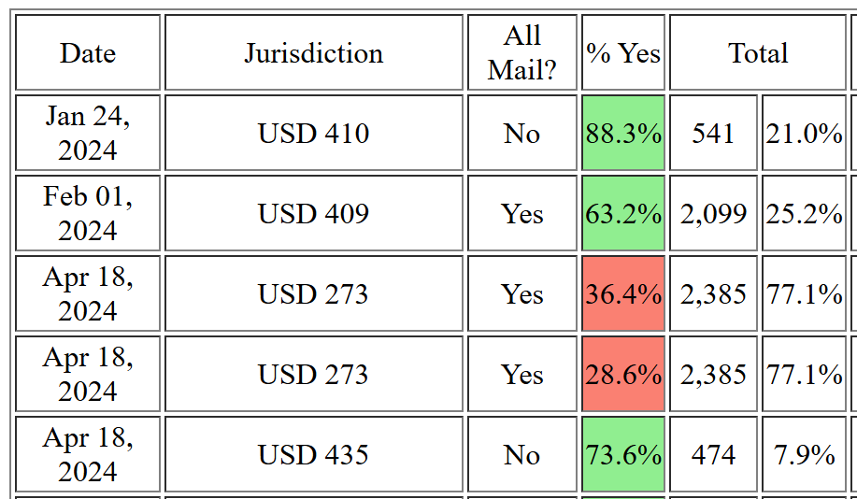The height and width of the screenshot is (499, 857).
Task: Select the red 28.6% cell
Action: [x=623, y=375]
